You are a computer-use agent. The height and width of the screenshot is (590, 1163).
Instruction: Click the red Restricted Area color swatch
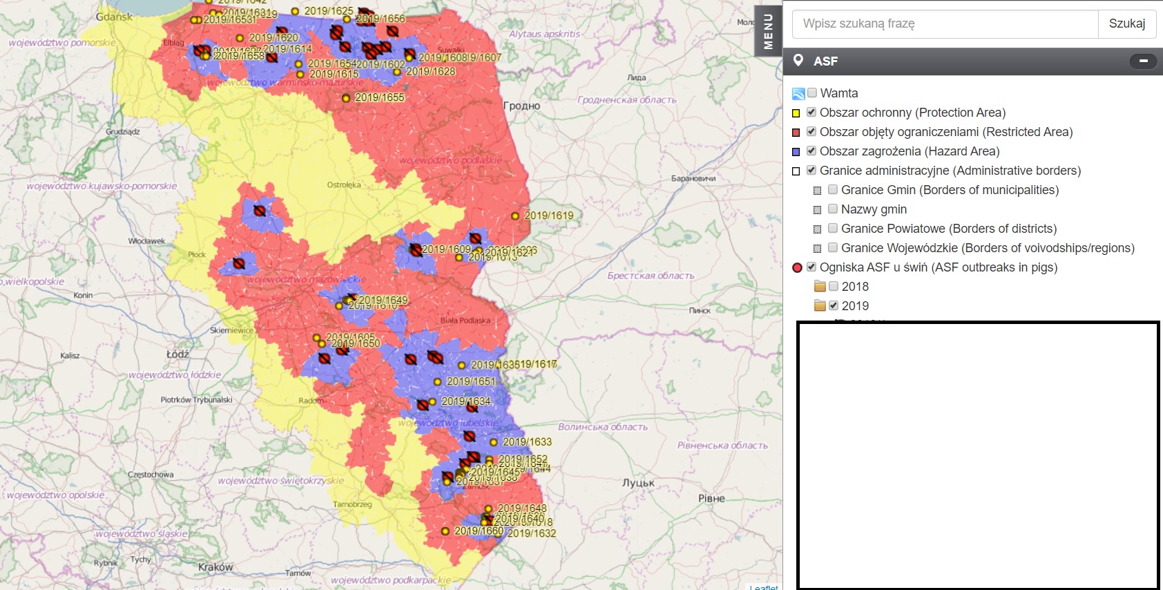796,132
